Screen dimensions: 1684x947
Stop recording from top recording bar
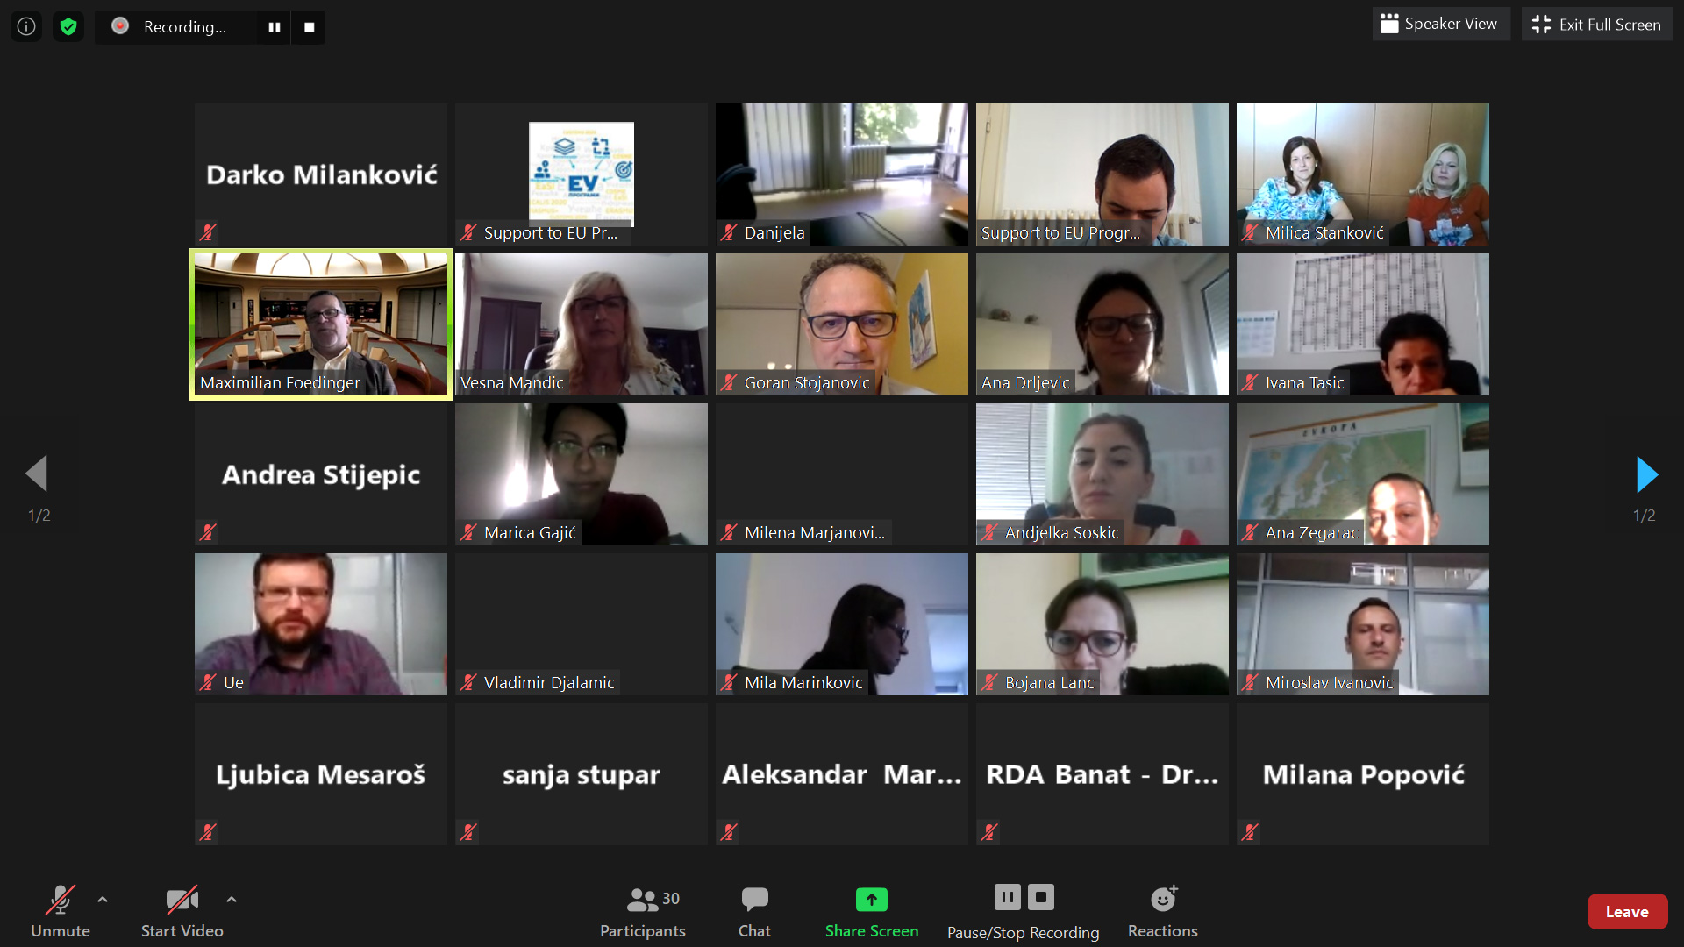[x=309, y=27]
